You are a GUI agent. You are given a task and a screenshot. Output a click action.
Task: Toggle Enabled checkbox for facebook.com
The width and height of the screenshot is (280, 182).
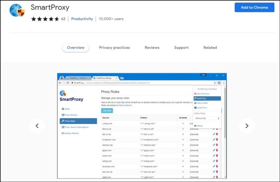(183, 166)
